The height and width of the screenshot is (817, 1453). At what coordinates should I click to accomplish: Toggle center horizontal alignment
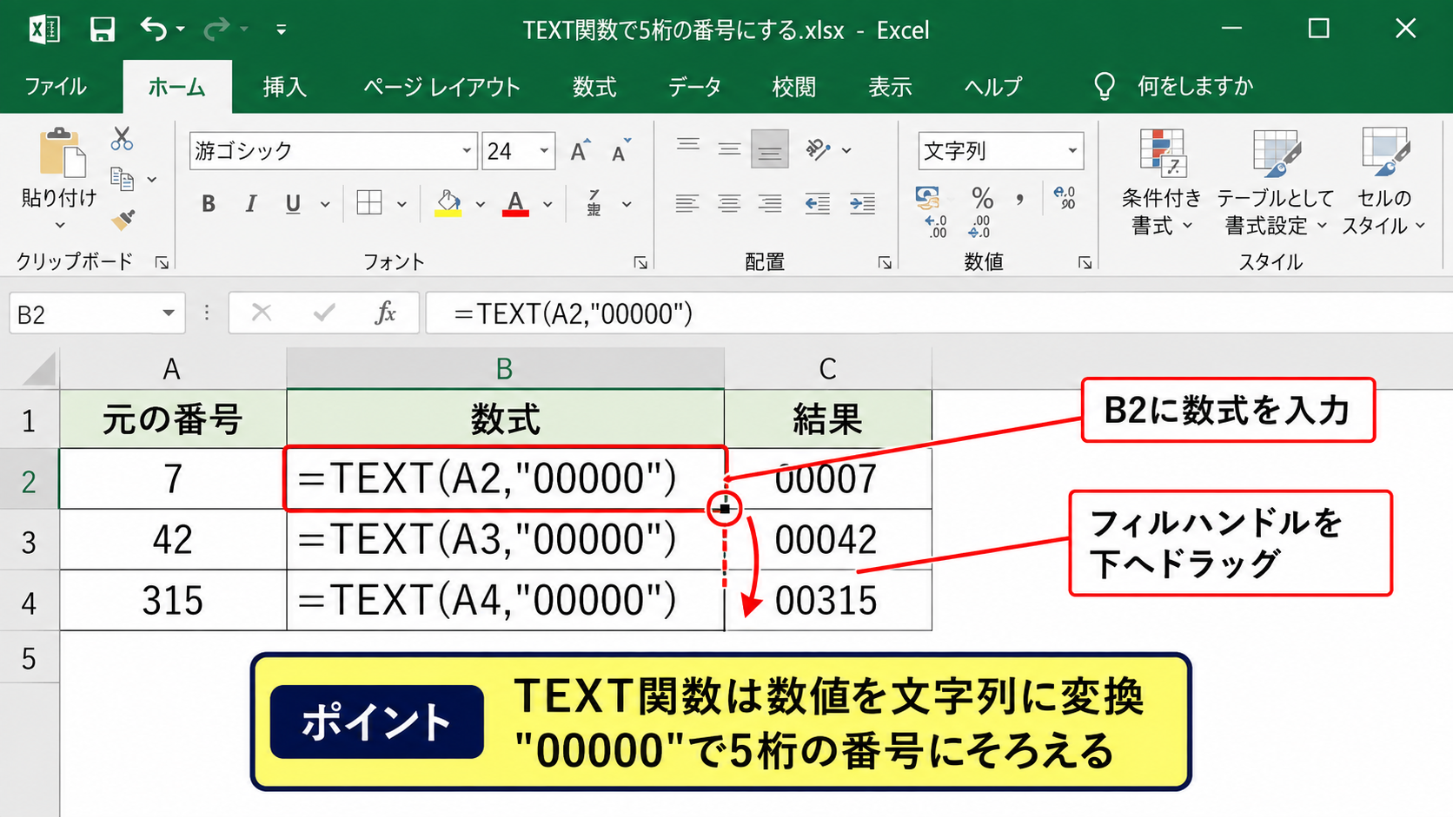pyautogui.click(x=729, y=204)
